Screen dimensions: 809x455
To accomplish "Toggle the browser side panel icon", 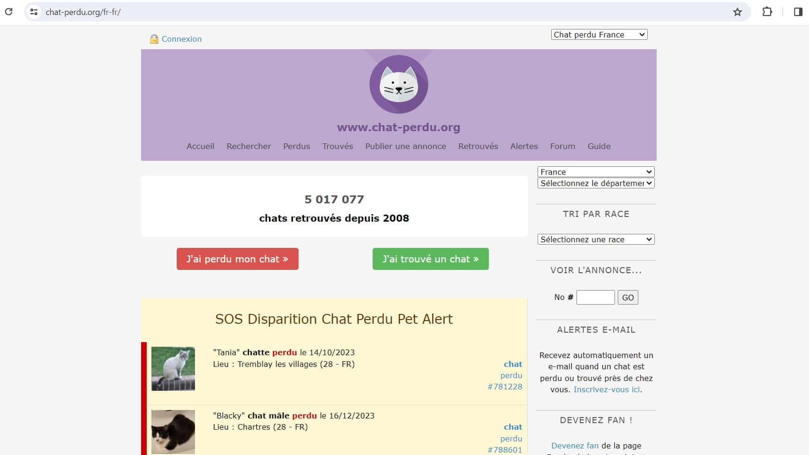I will (798, 12).
